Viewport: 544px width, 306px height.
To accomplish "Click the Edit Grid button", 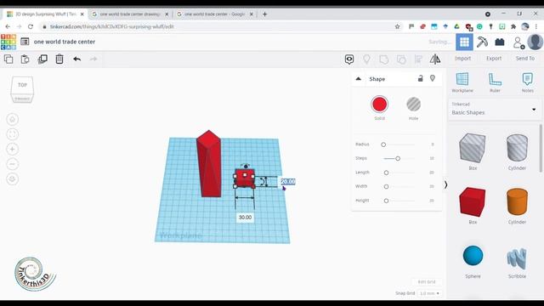I will [x=427, y=281].
